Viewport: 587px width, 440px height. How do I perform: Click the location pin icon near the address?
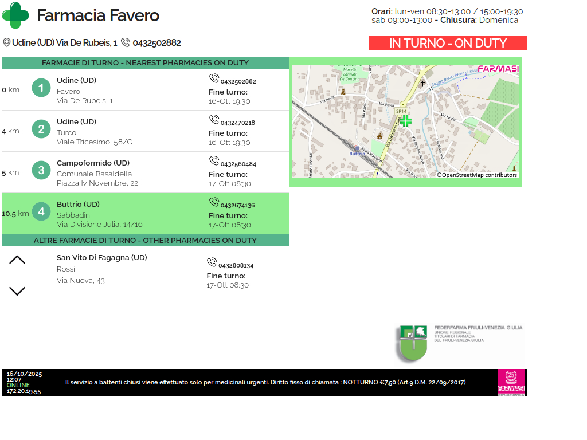7,43
